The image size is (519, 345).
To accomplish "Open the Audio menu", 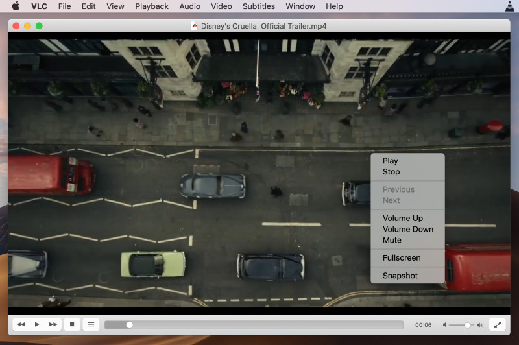I will [189, 6].
